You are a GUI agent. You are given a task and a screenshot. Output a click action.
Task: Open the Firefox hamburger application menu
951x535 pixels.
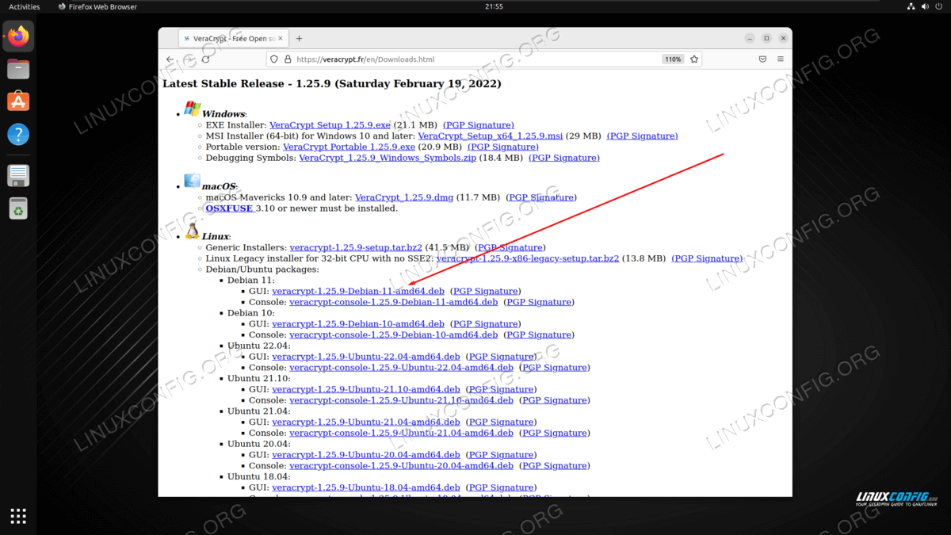pos(781,59)
